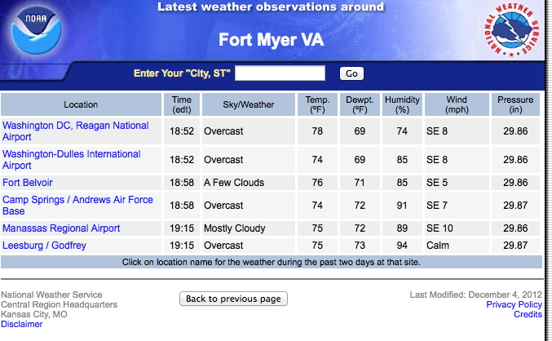Click the Wind (mph) column header

pyautogui.click(x=457, y=104)
